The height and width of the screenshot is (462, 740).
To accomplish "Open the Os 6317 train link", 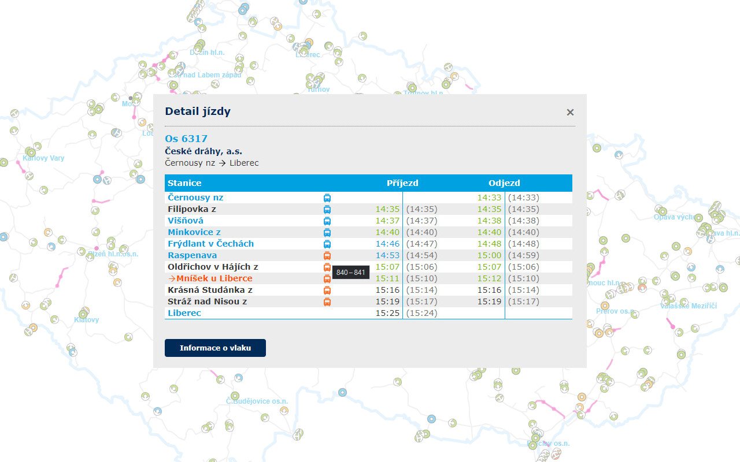I will coord(186,139).
